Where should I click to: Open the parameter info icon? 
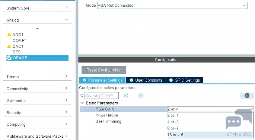[247, 96]
